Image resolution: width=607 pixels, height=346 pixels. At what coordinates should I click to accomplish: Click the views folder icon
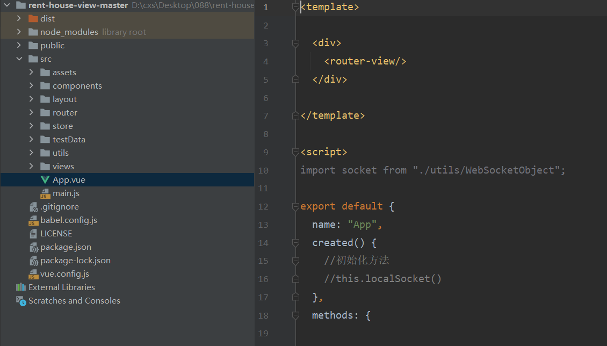tap(45, 166)
